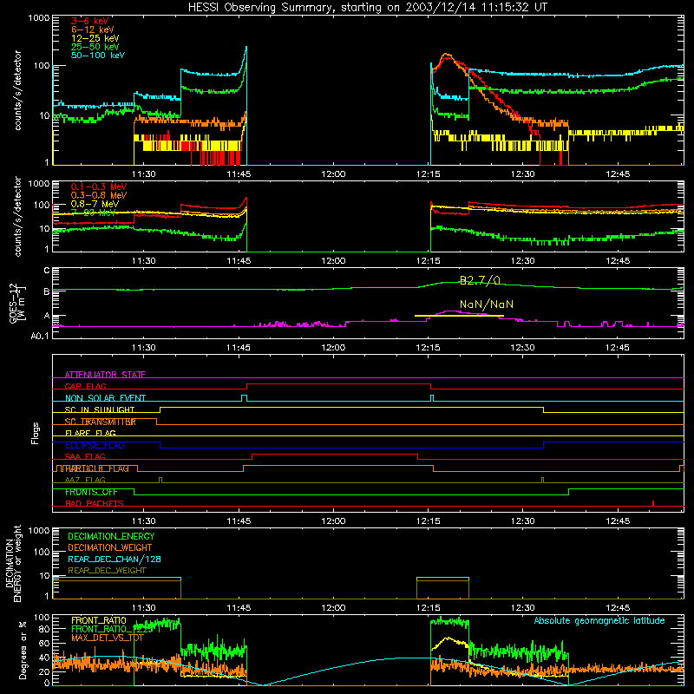Click the B2.7/0 GOES flare class annotation
This screenshot has width=694, height=694.
(x=480, y=280)
